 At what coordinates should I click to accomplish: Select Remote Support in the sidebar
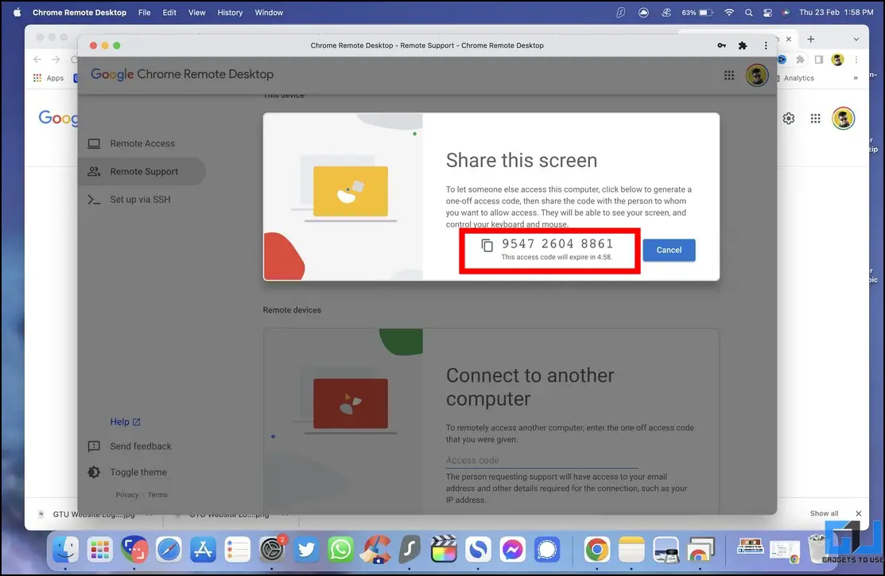tap(143, 172)
